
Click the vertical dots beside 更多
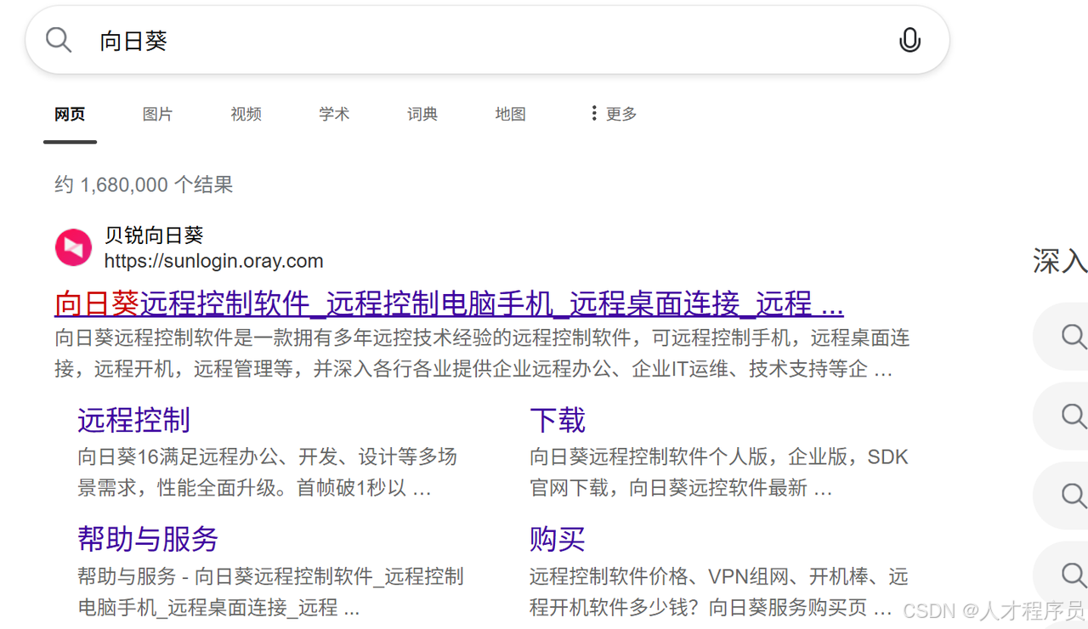coord(593,113)
